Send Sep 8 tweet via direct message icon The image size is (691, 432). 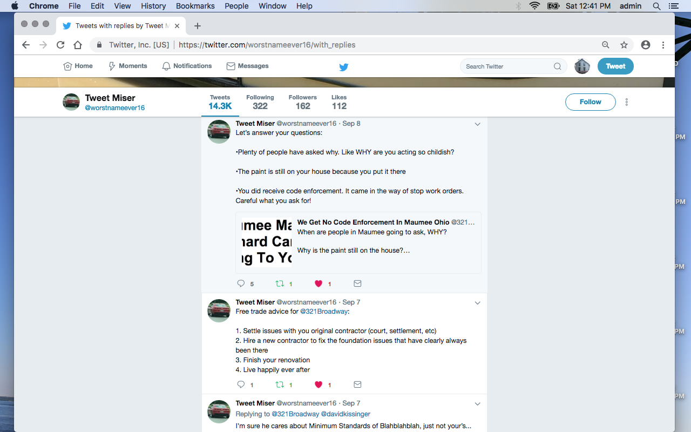(357, 283)
